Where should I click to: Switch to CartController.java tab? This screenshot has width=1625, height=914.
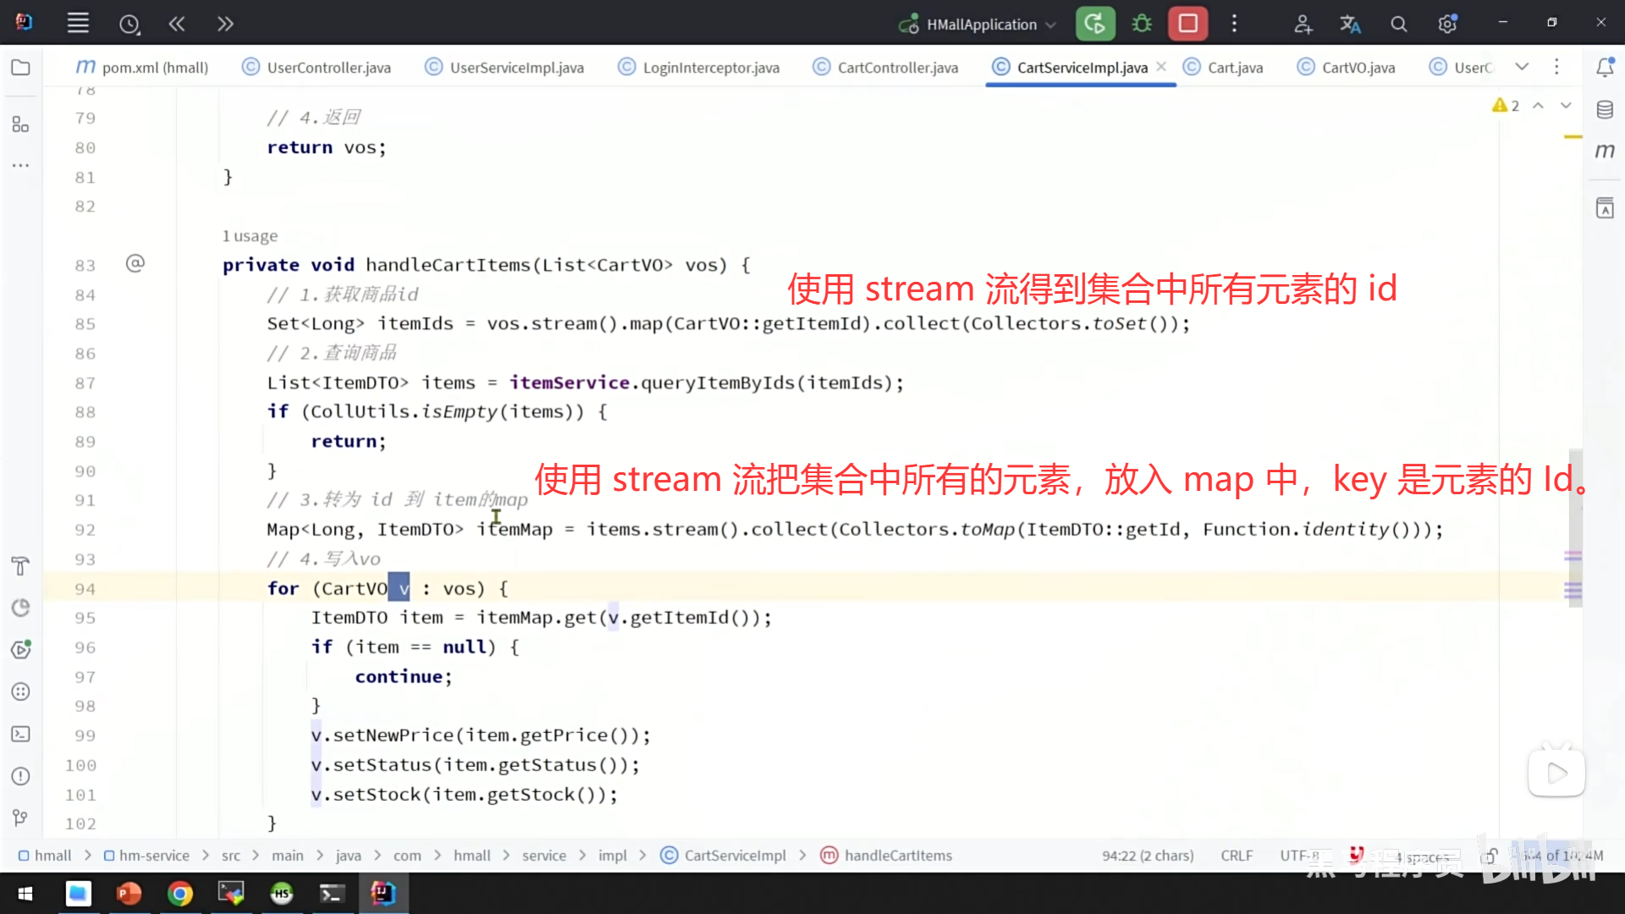[x=897, y=68]
